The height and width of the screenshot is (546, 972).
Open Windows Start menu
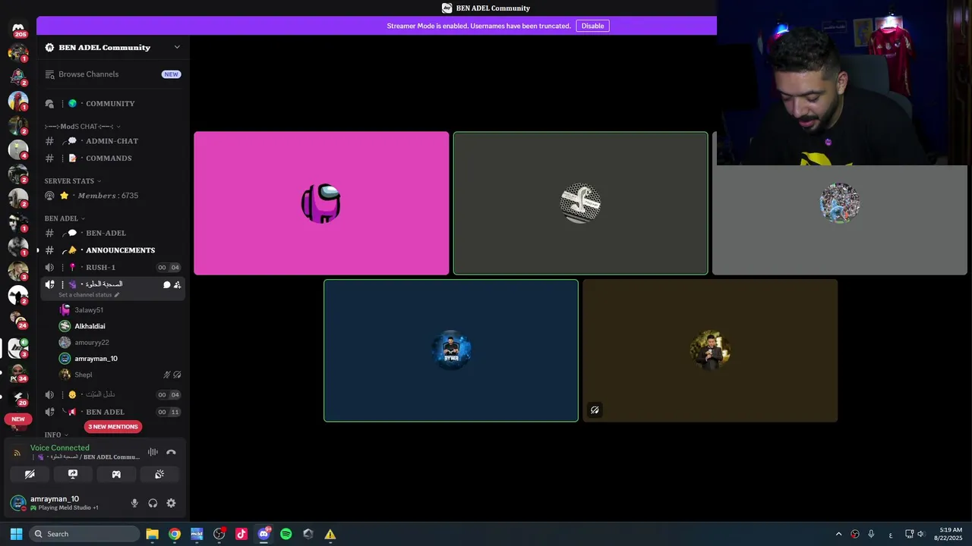coord(16,534)
